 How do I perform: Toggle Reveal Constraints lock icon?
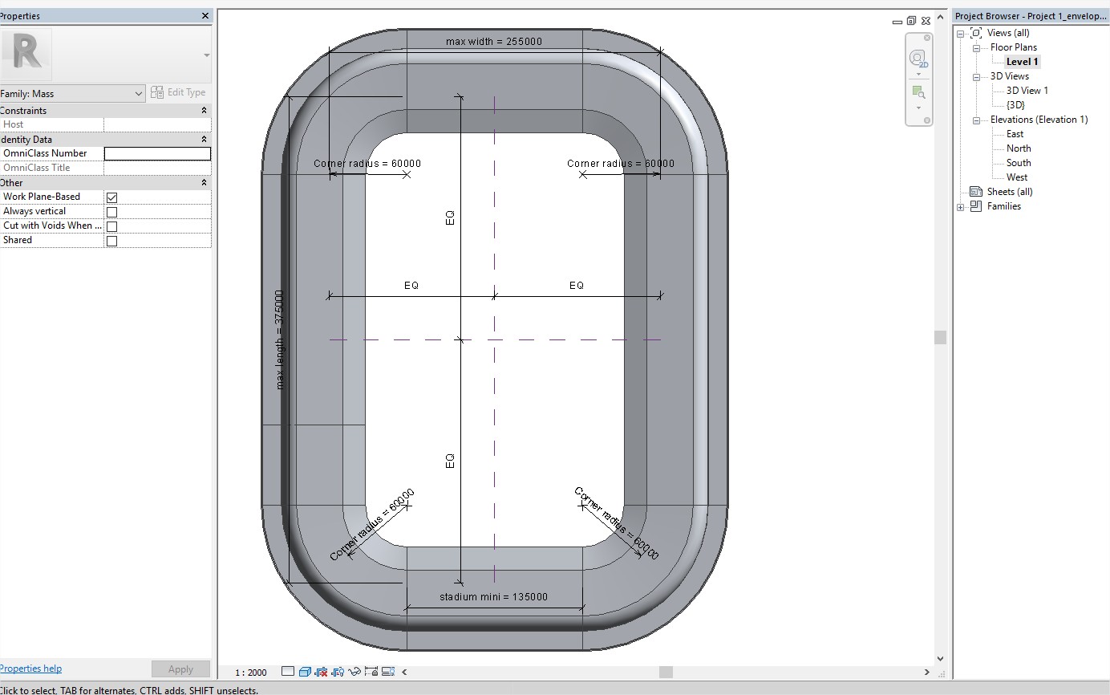click(x=371, y=672)
